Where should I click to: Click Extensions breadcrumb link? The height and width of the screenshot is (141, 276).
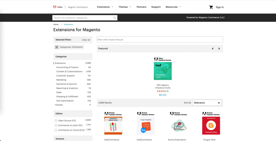[68, 25]
